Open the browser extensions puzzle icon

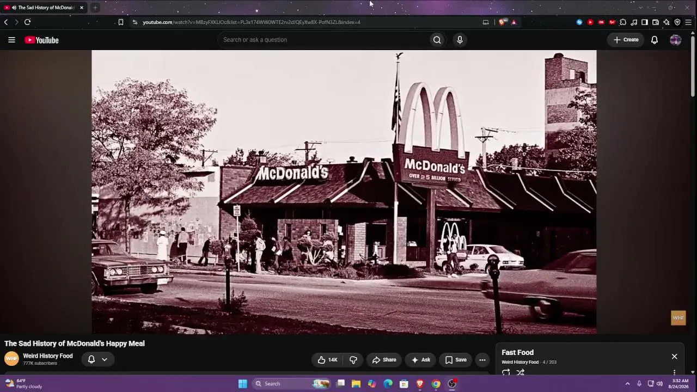pos(623,22)
